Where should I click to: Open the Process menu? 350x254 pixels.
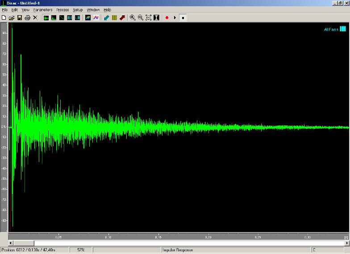(62, 9)
